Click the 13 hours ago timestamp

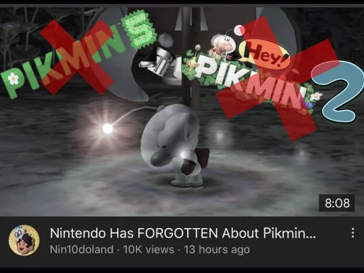click(217, 249)
